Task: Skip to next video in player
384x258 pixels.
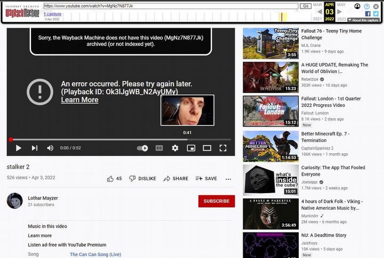Action: pos(34,148)
